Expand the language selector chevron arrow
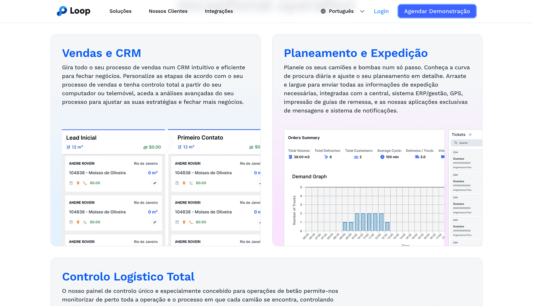The height and width of the screenshot is (306, 533). 362,11
